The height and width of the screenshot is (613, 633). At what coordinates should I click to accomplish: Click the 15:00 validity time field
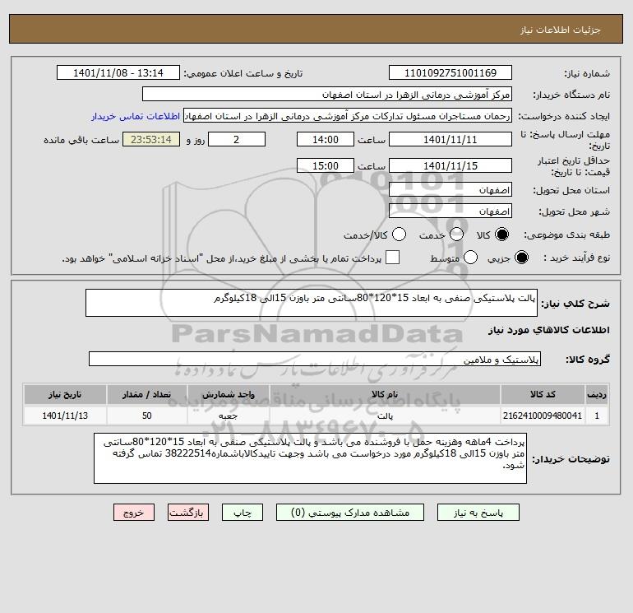click(x=326, y=165)
